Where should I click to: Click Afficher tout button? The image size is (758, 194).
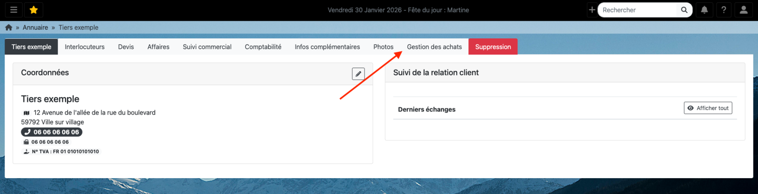pos(708,108)
